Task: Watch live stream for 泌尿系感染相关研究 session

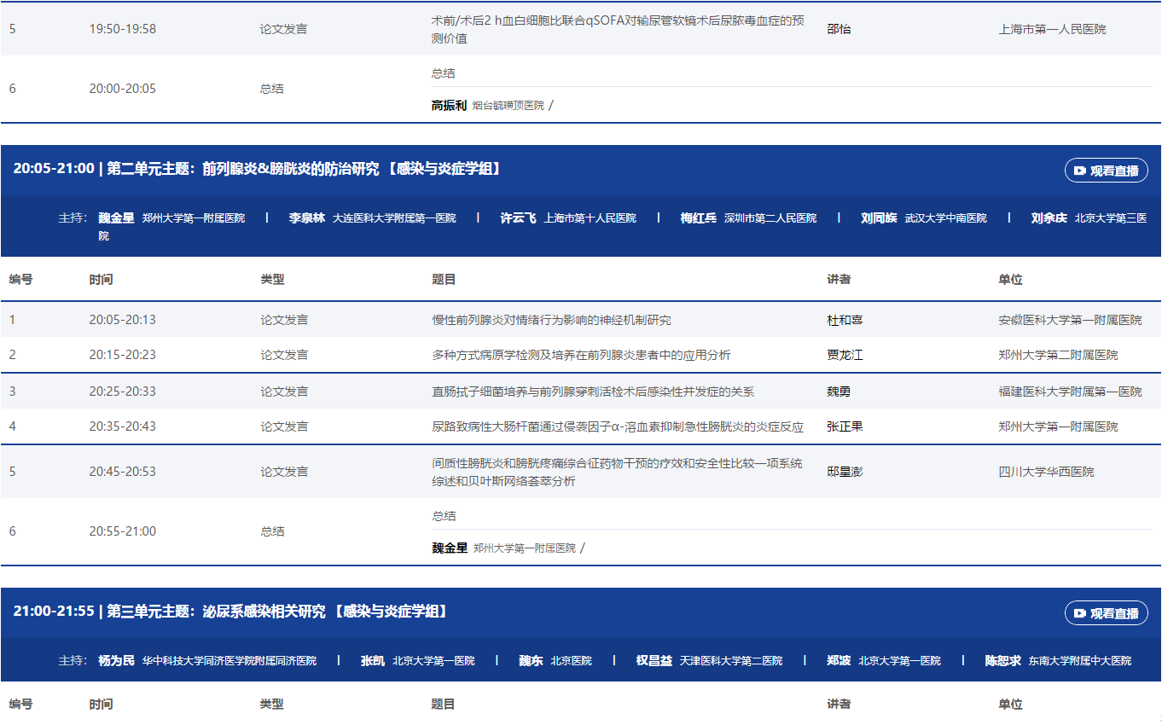Action: (x=1107, y=613)
